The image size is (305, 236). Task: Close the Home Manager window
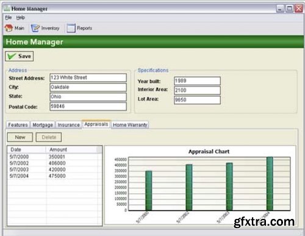click(x=299, y=9)
